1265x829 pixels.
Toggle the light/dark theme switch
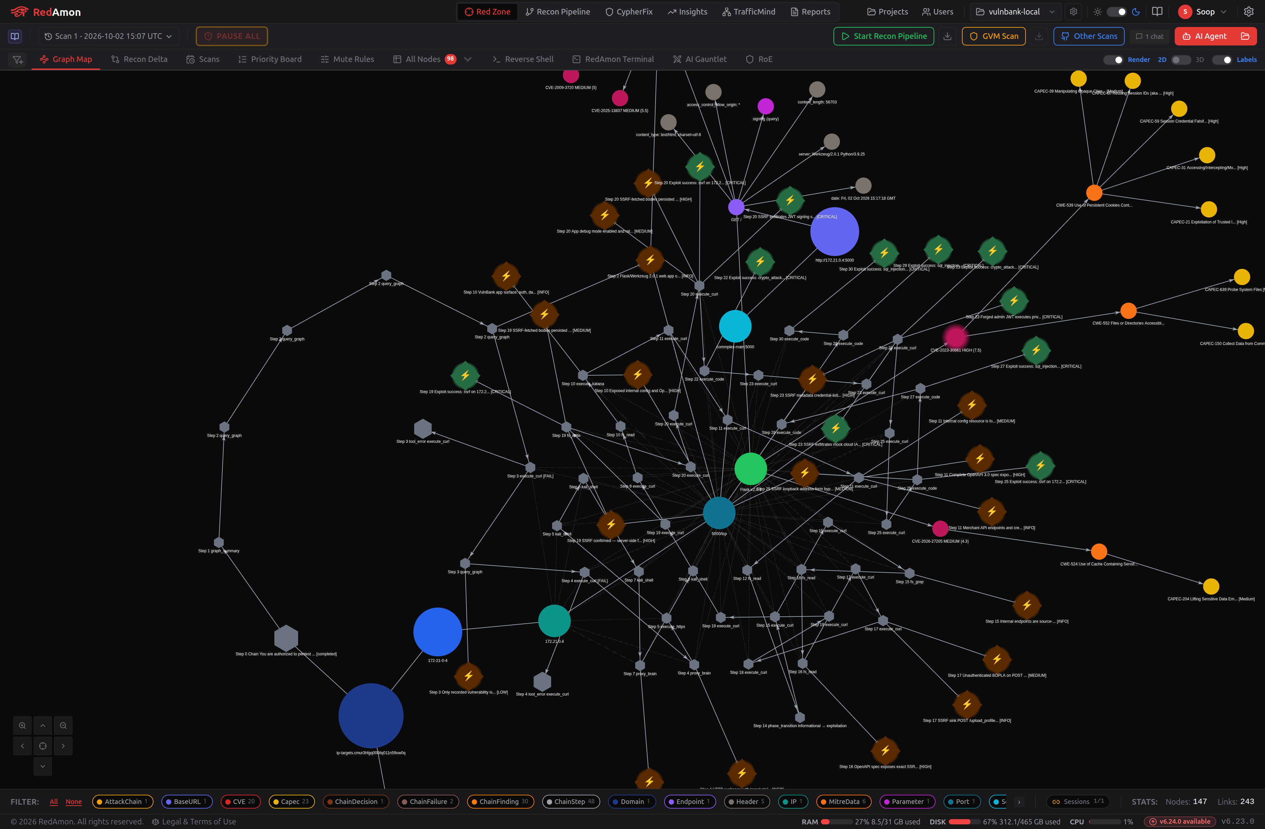tap(1116, 12)
